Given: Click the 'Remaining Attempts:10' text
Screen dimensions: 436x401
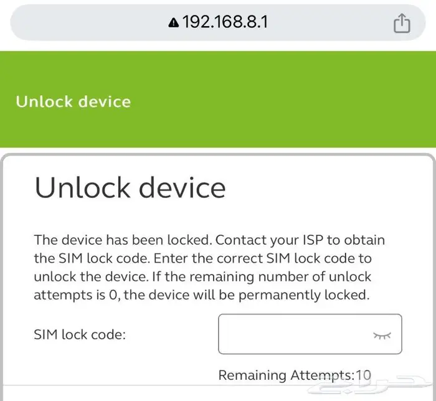Looking at the screenshot, I should [295, 375].
